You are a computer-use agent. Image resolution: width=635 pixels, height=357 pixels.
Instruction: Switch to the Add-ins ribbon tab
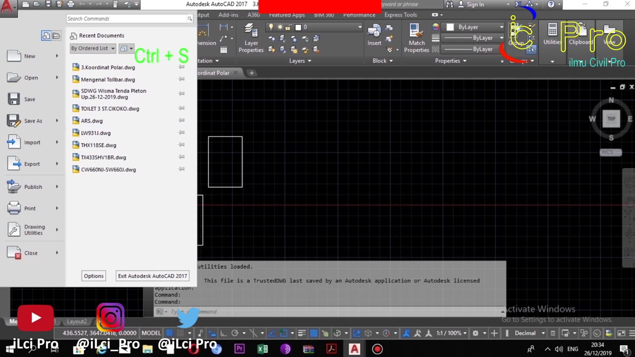click(x=228, y=15)
